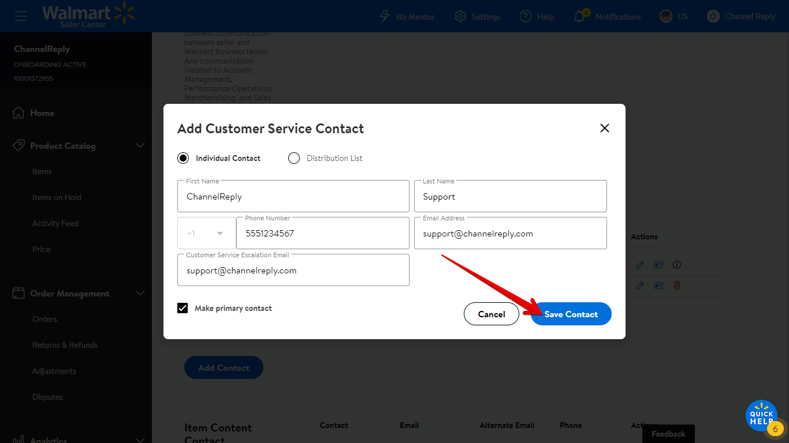
Task: Open Price in the sidebar
Action: point(42,249)
